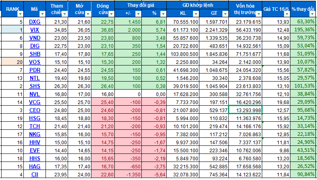
Task: Open the % thay đổi filter dropdown
Action: (311, 14)
